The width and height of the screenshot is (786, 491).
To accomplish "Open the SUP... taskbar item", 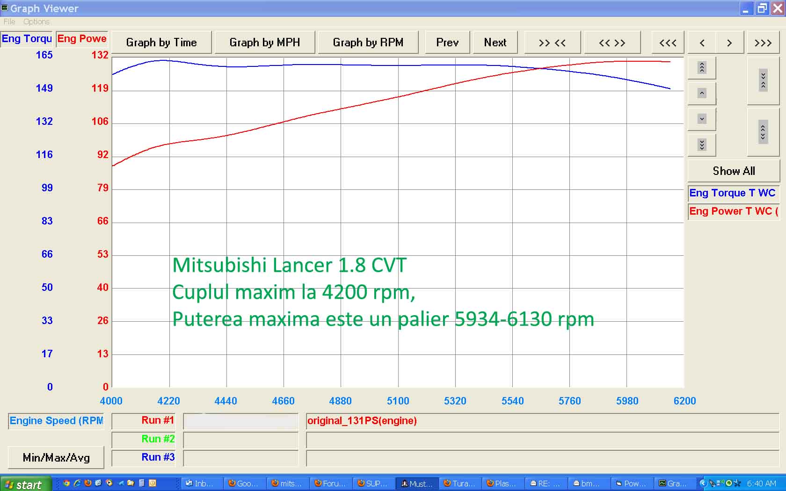I will point(375,484).
